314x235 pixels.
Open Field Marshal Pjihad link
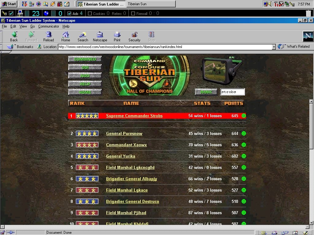click(126, 213)
